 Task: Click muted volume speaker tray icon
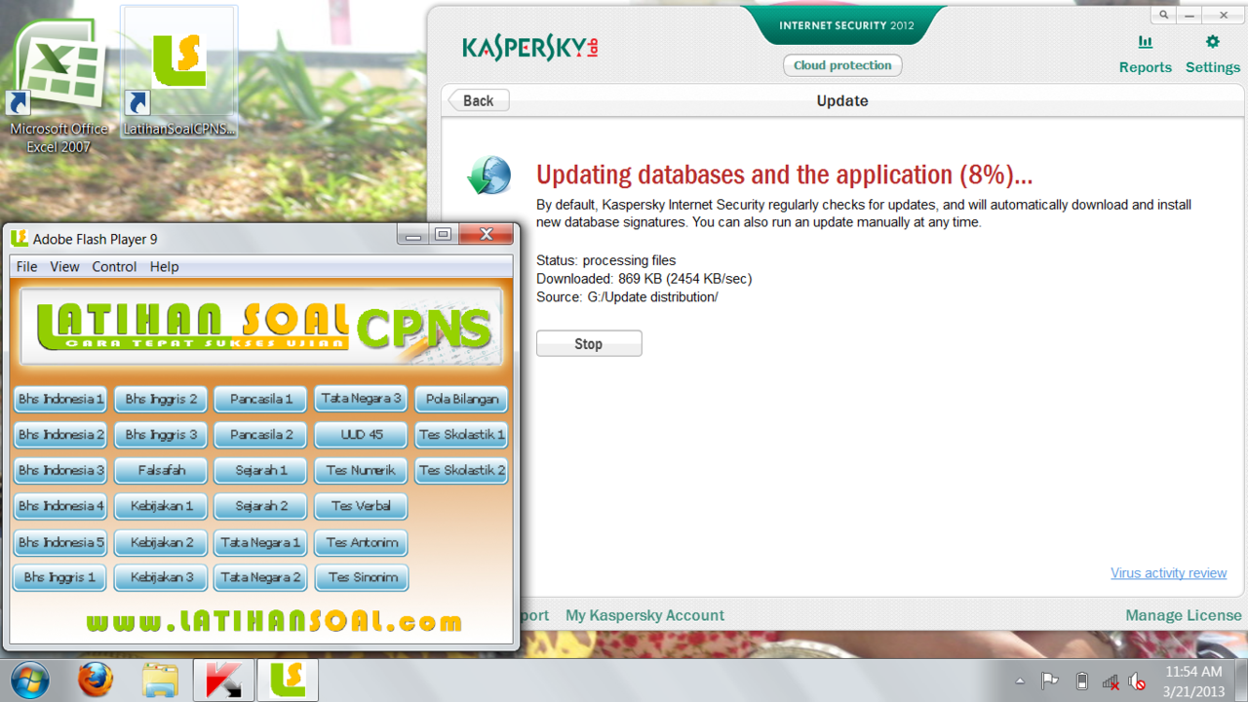pos(1137,682)
